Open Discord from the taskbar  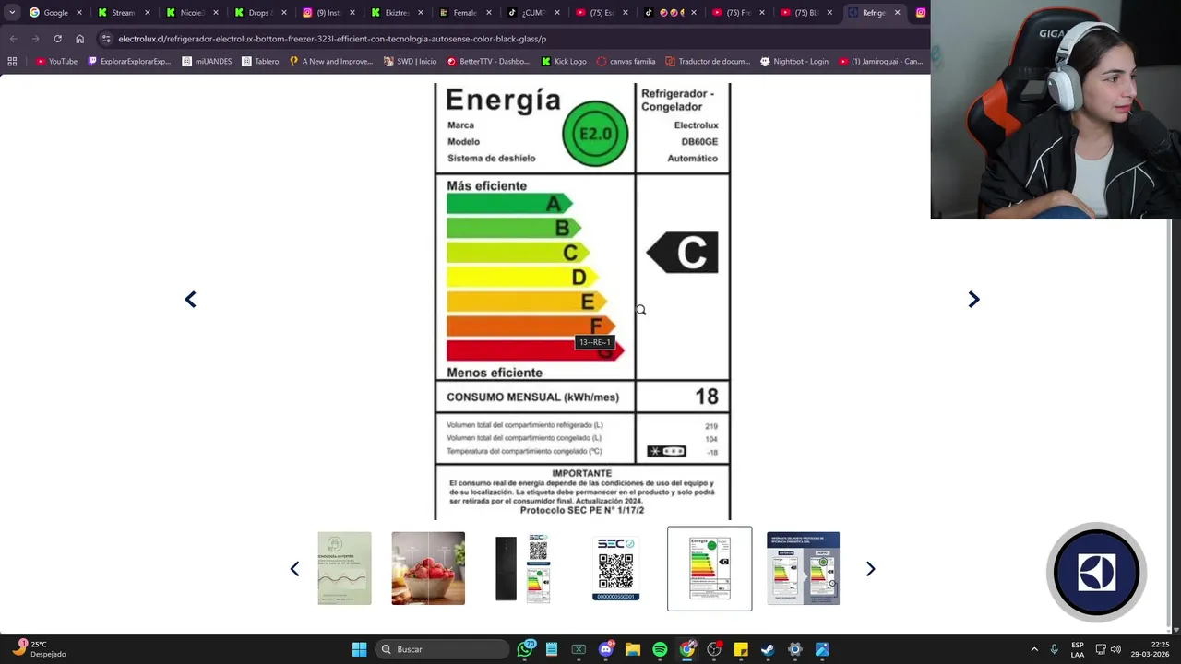pos(606,649)
